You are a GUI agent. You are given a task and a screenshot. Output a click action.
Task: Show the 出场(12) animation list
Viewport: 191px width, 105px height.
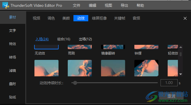(x=85, y=39)
